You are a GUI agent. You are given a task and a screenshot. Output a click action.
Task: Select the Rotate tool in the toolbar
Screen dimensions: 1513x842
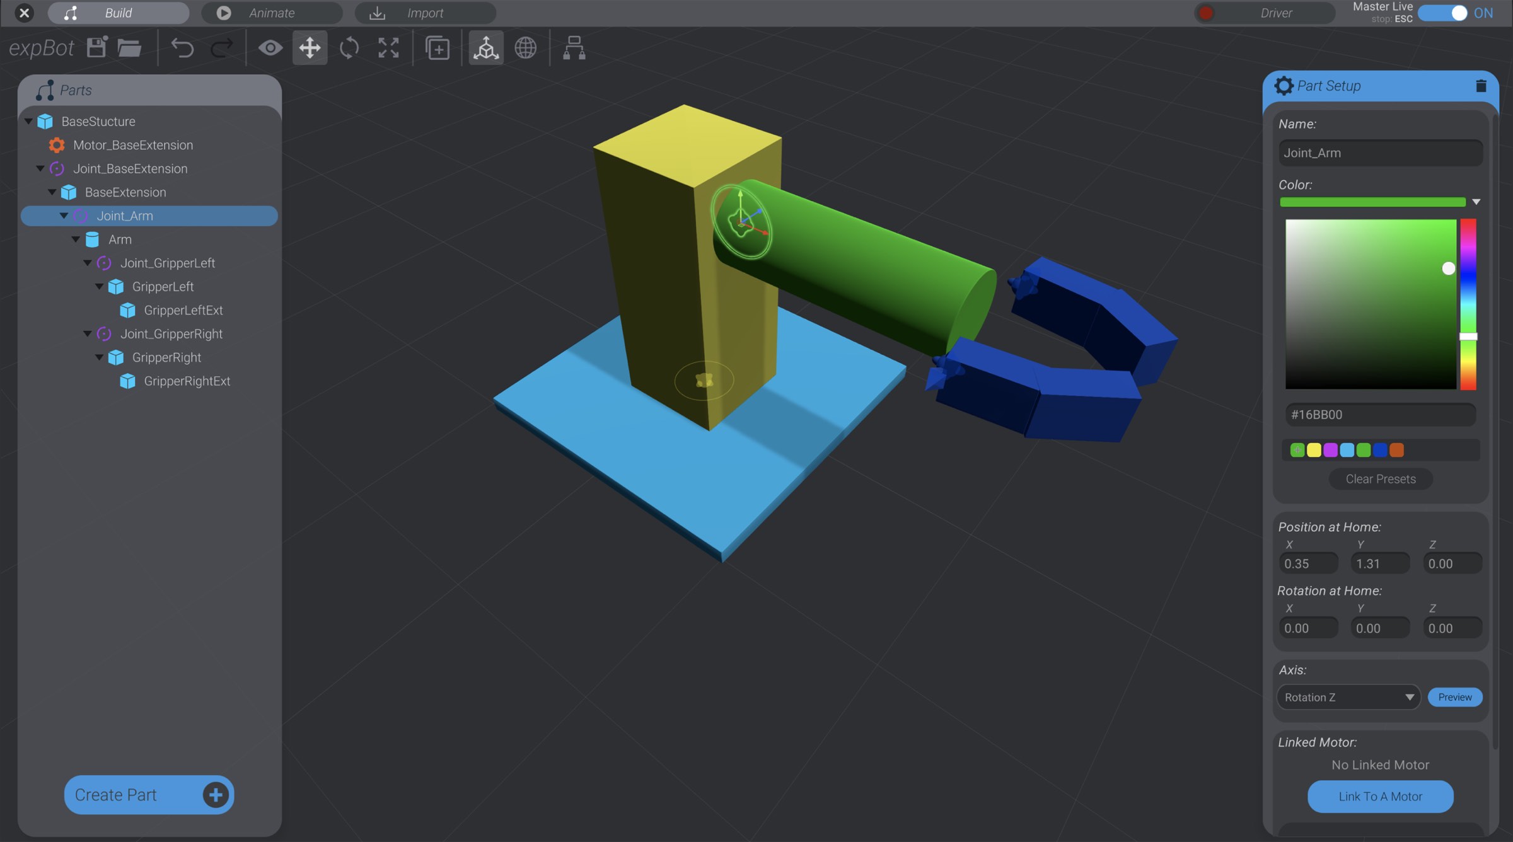(348, 47)
